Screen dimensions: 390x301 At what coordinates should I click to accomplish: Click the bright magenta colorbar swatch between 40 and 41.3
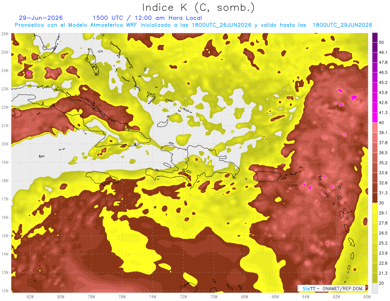(375, 118)
